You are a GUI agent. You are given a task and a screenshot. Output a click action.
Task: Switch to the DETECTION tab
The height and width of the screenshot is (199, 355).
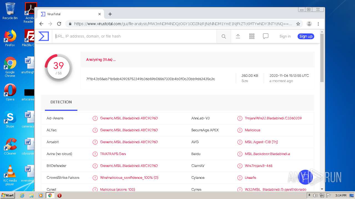click(61, 102)
